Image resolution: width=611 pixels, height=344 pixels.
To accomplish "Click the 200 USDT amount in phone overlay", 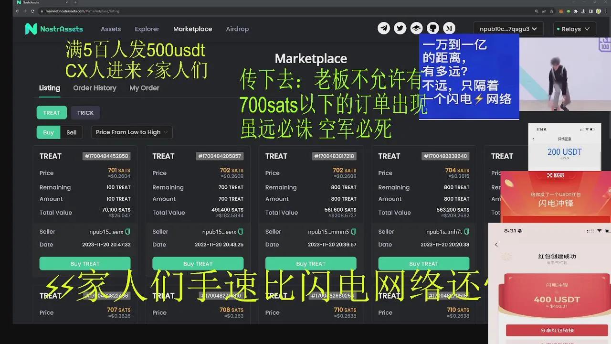I will tap(565, 152).
